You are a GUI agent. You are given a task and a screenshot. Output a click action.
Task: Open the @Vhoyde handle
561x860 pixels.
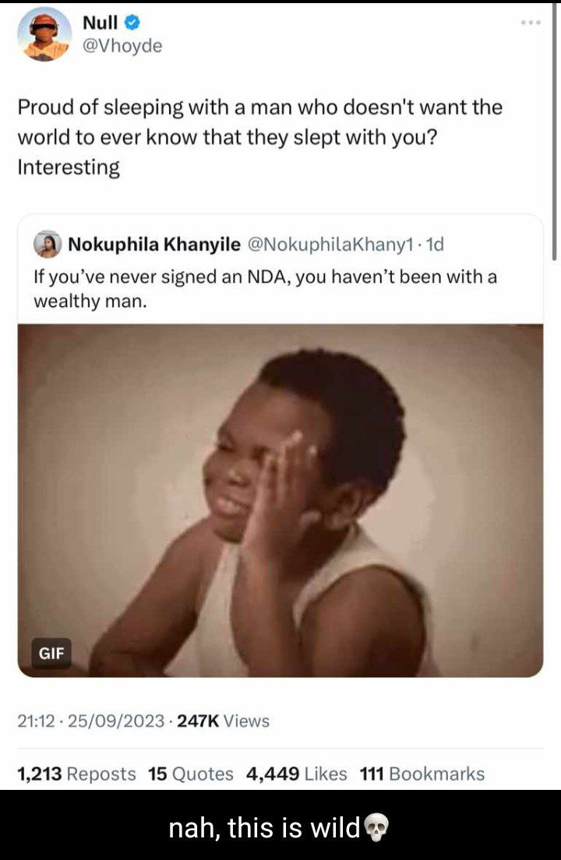click(122, 46)
